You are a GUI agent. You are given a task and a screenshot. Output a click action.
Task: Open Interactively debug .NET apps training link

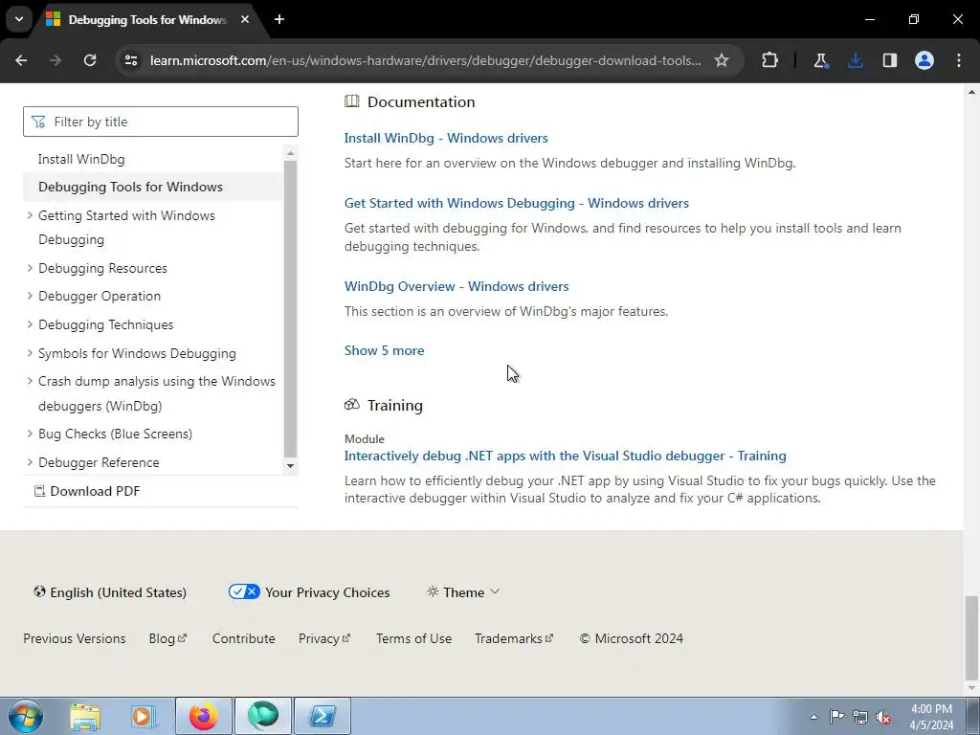tap(565, 456)
